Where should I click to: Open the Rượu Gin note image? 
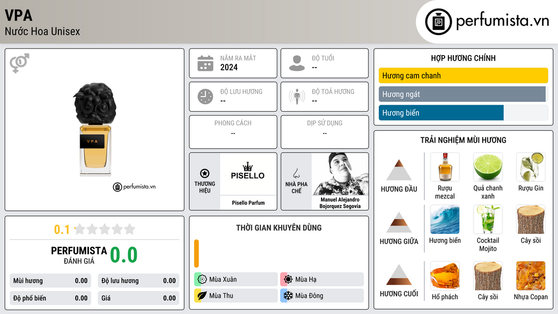pyautogui.click(x=531, y=167)
